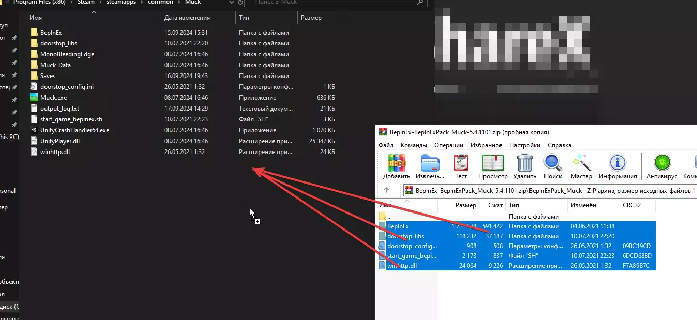Click the Program Files (x86) breadcrumb
Screen dimensions: 697x320
click(x=40, y=2)
